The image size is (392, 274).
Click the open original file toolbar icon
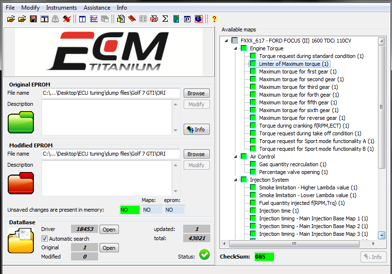click(11, 19)
